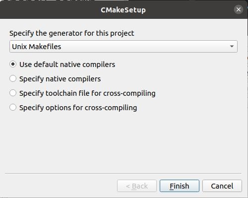Click the Specify native compilers label text
This screenshot has width=248, height=198.
(x=60, y=79)
